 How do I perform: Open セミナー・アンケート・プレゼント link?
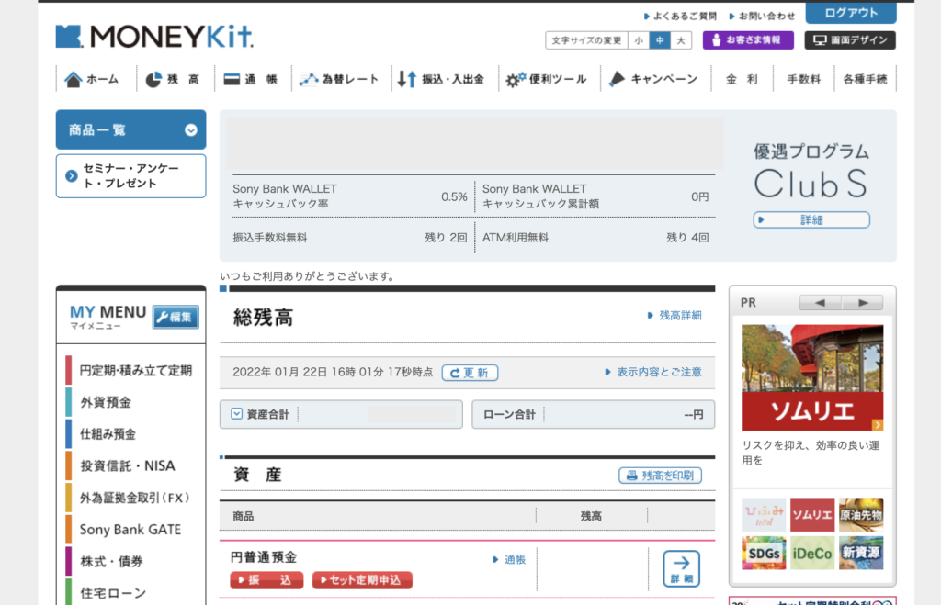click(130, 175)
